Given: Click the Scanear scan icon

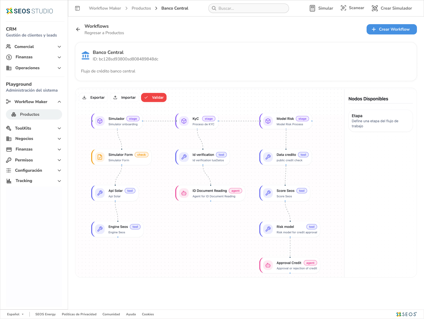Looking at the screenshot, I should (x=343, y=8).
